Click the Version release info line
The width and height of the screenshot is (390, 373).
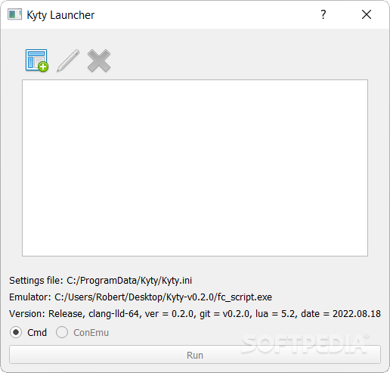tap(195, 314)
